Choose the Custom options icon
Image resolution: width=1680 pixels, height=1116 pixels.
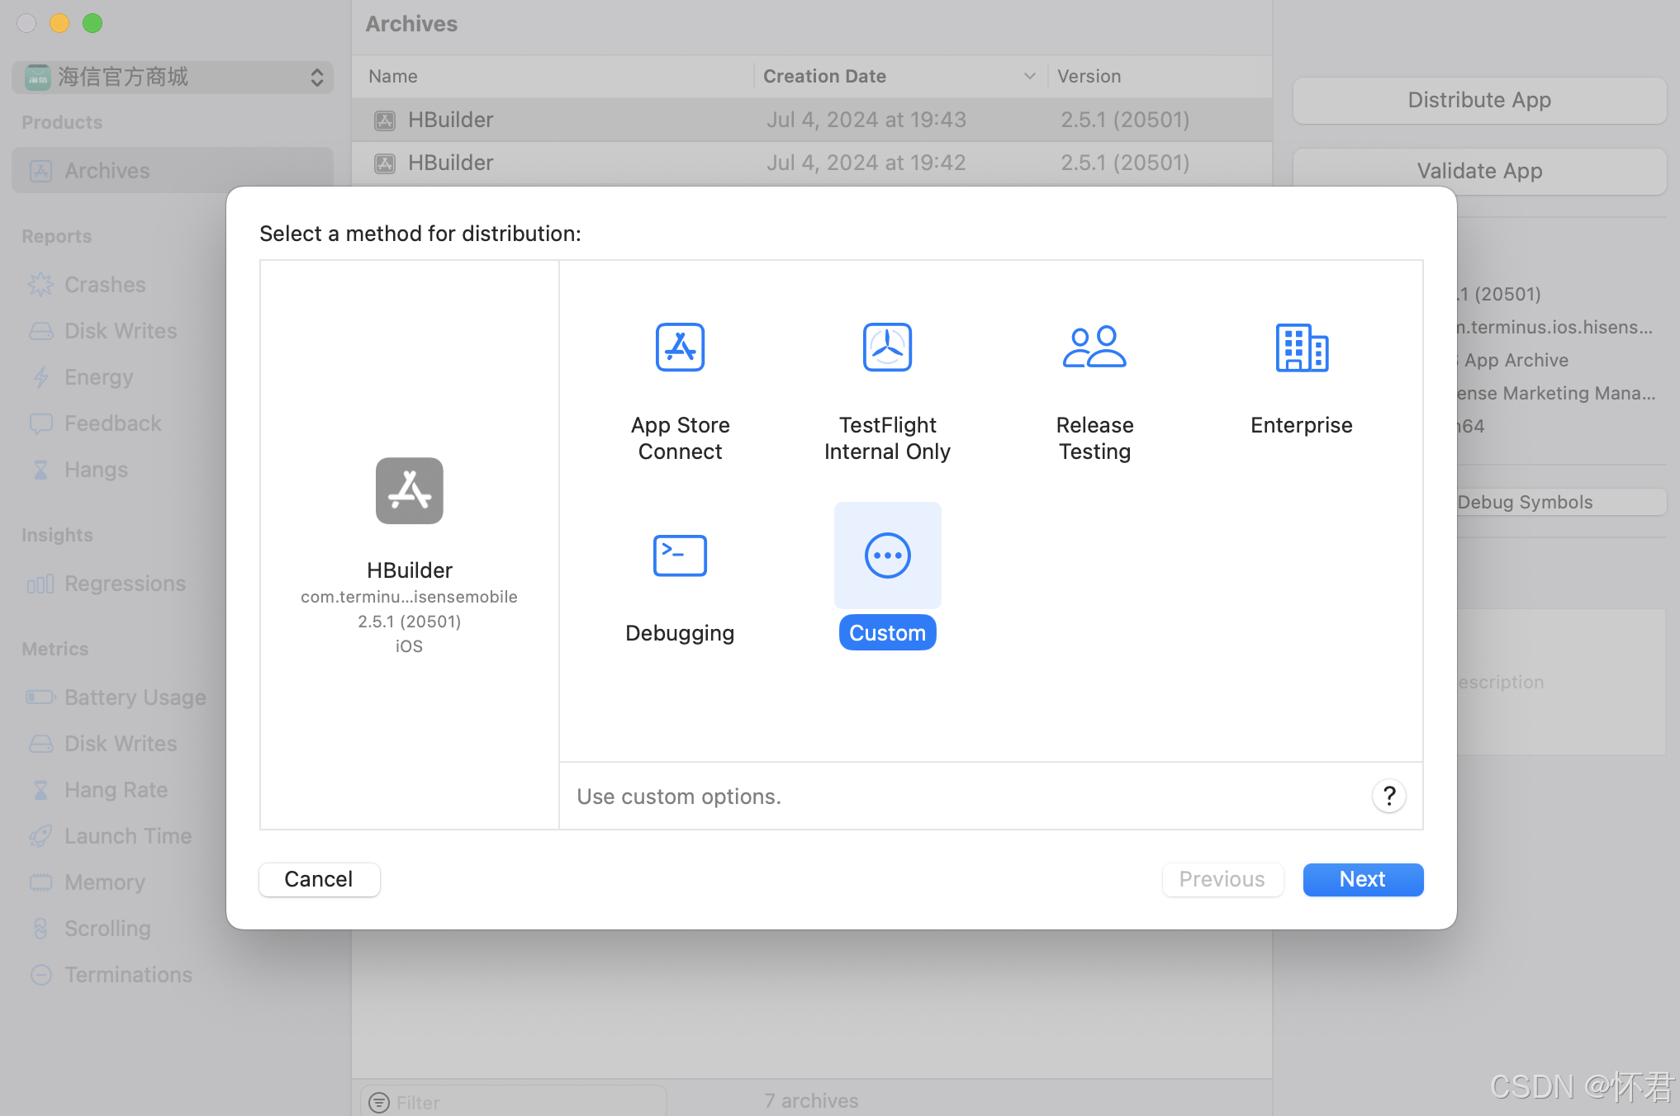[x=887, y=556]
